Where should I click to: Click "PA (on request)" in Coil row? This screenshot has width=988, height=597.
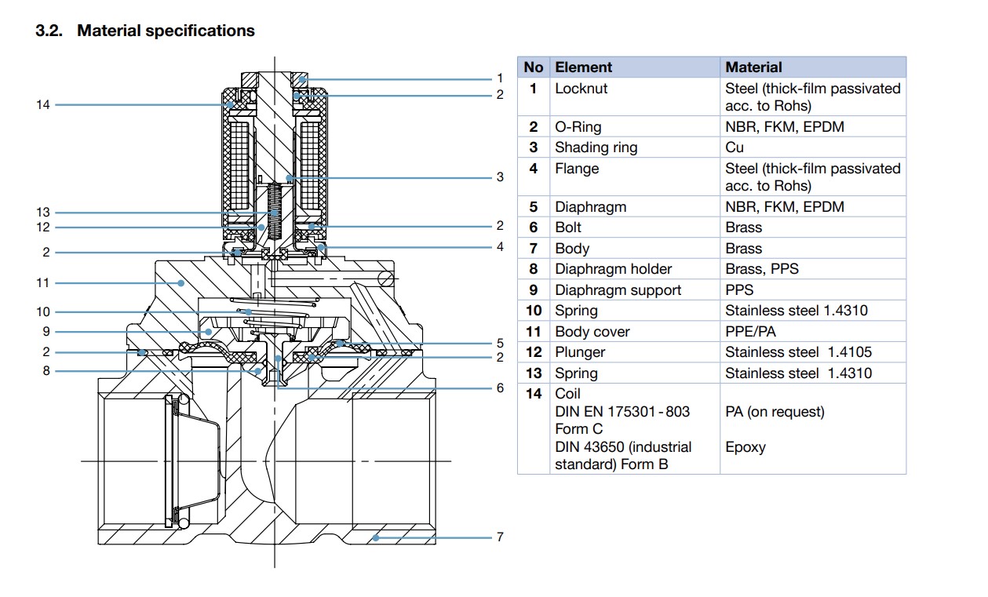[x=775, y=412]
